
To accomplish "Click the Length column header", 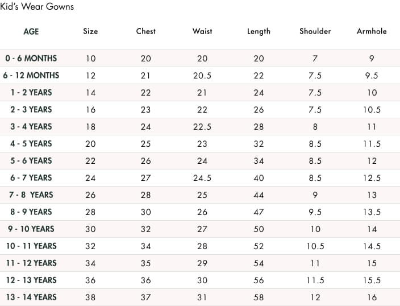I will pos(259,31).
